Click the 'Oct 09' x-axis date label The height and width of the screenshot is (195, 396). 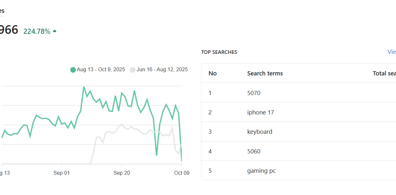click(x=182, y=173)
